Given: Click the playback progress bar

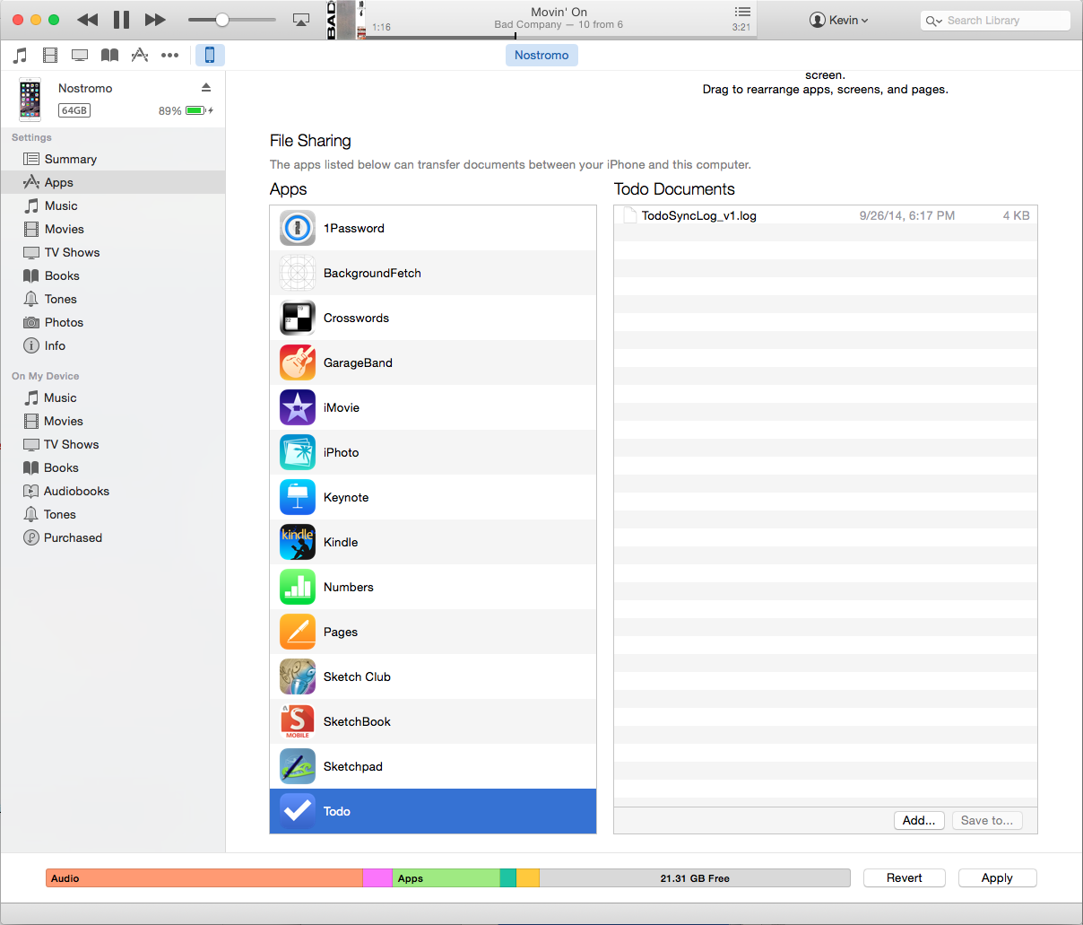Looking at the screenshot, I should [561, 37].
